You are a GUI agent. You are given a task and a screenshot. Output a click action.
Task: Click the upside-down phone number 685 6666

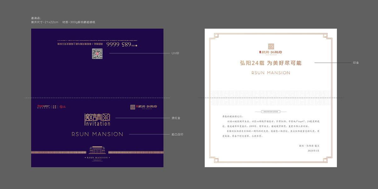119,44
